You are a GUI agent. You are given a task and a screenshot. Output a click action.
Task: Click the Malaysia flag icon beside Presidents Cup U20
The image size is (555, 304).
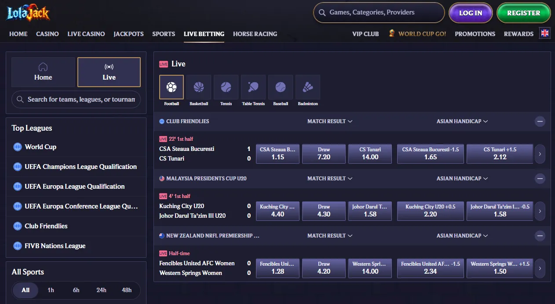pos(162,179)
